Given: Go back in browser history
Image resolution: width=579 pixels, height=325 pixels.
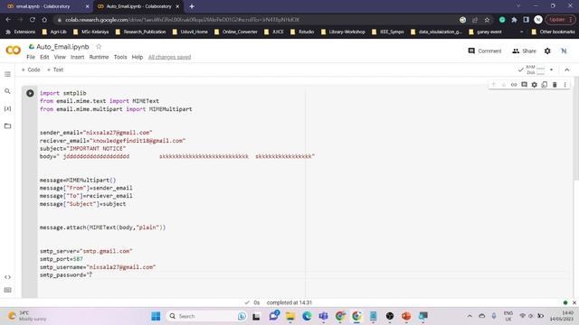Looking at the screenshot, I should click(x=8, y=20).
